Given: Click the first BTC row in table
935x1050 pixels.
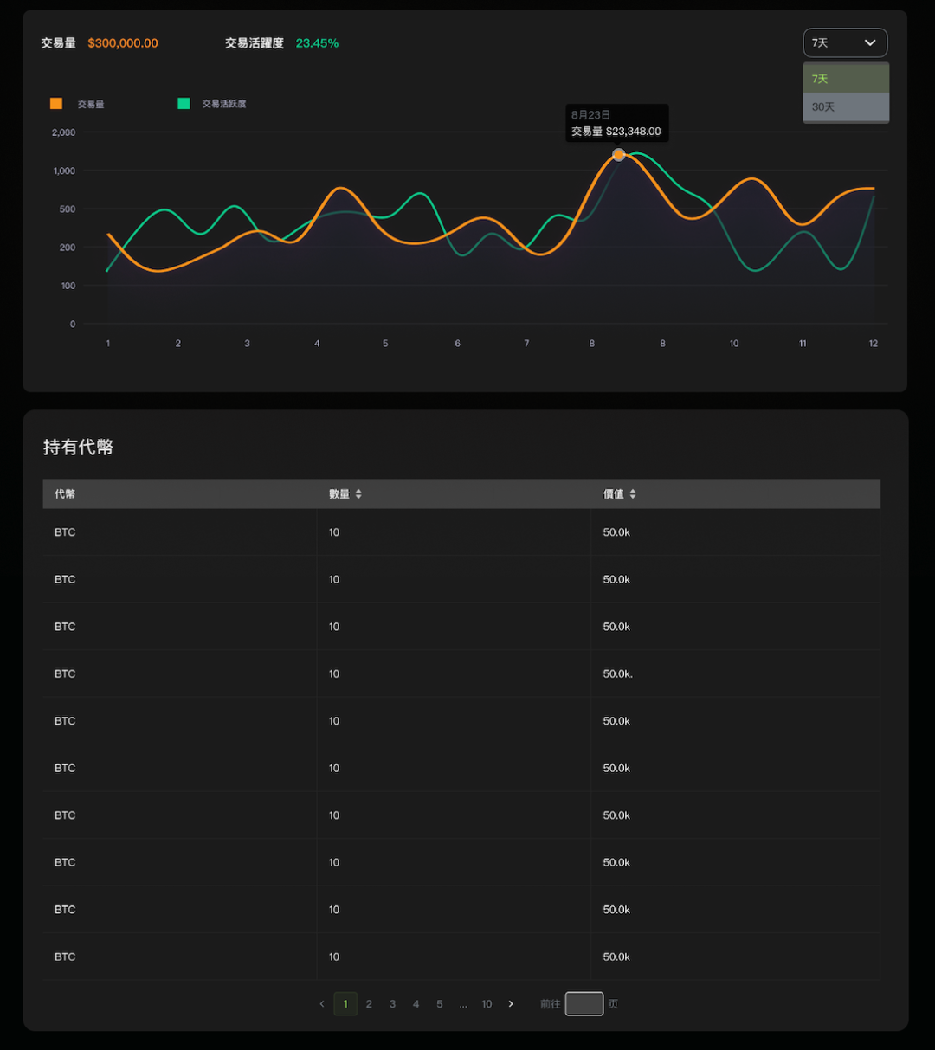Looking at the screenshot, I should click(x=65, y=532).
